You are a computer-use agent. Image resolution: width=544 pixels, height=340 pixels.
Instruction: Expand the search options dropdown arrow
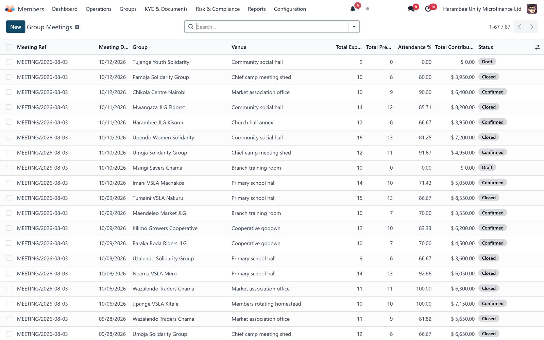(x=354, y=27)
